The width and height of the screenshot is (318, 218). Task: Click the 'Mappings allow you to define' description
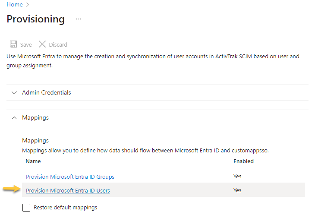coord(145,150)
